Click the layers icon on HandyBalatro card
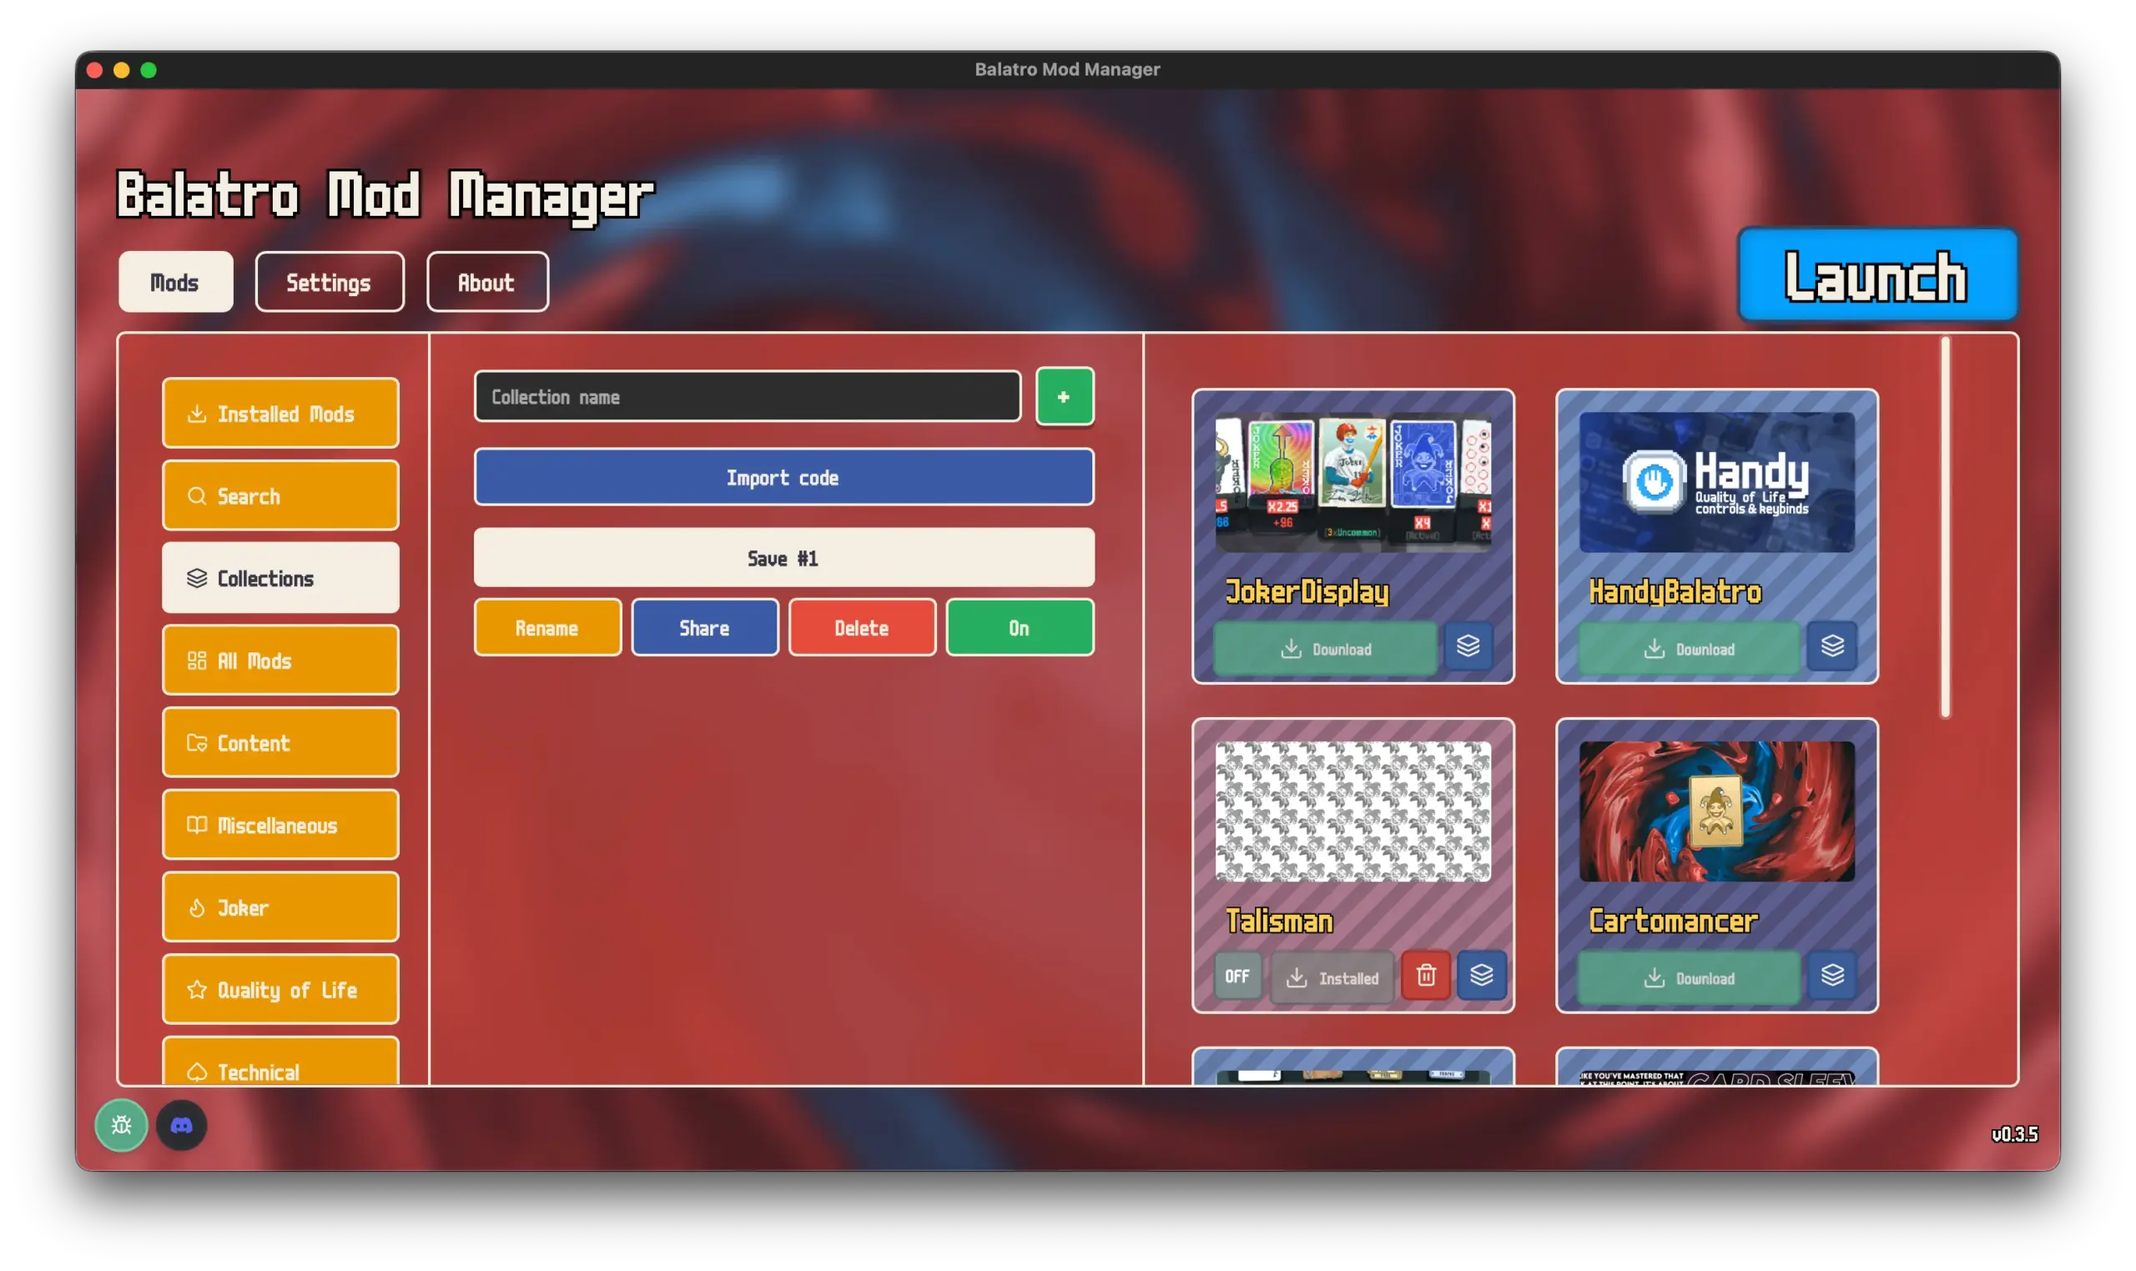2136x1271 pixels. click(1832, 646)
